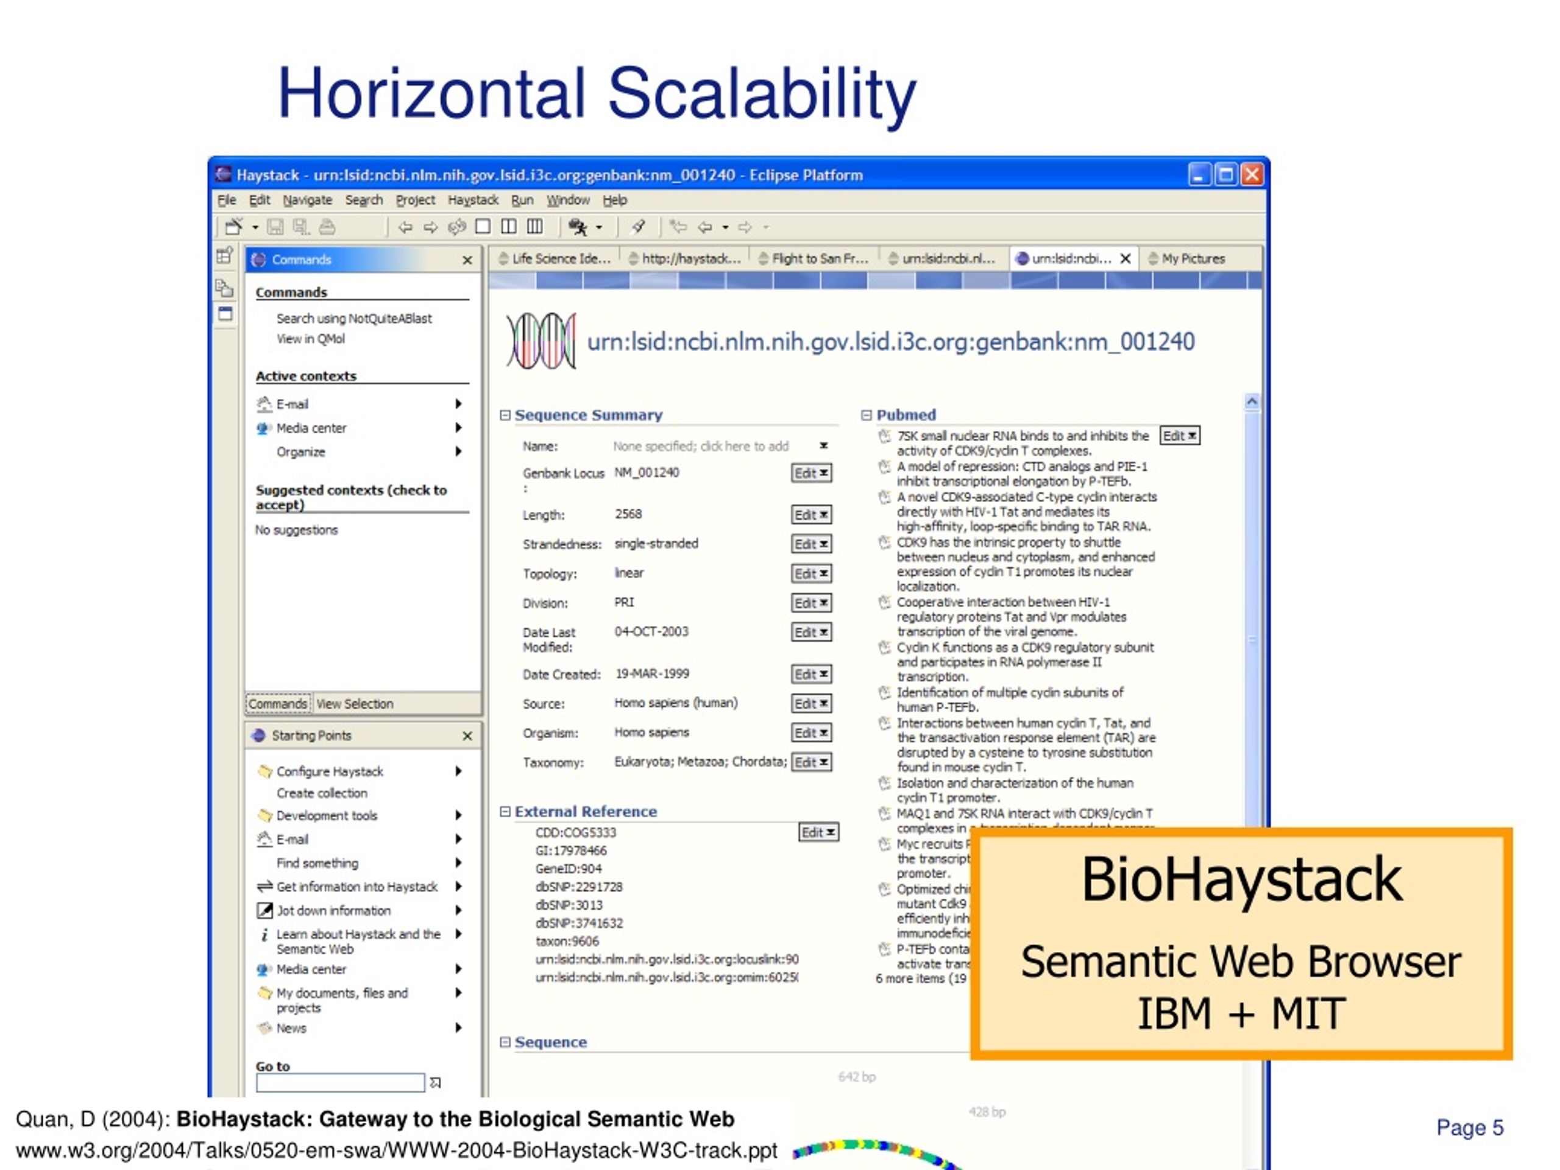Open the Edit dropdown for External Reference
Screen dimensions: 1560x1170
(x=818, y=831)
